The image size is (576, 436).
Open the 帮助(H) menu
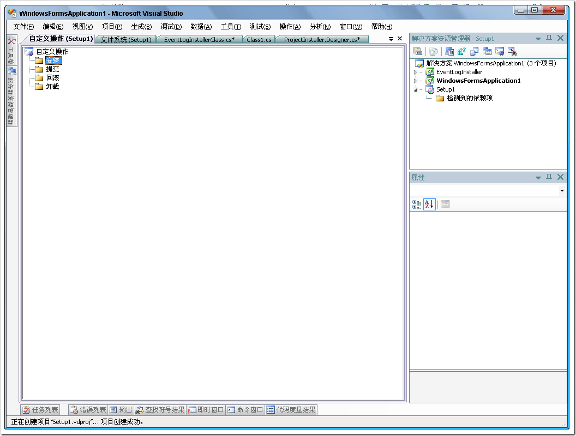tap(382, 26)
